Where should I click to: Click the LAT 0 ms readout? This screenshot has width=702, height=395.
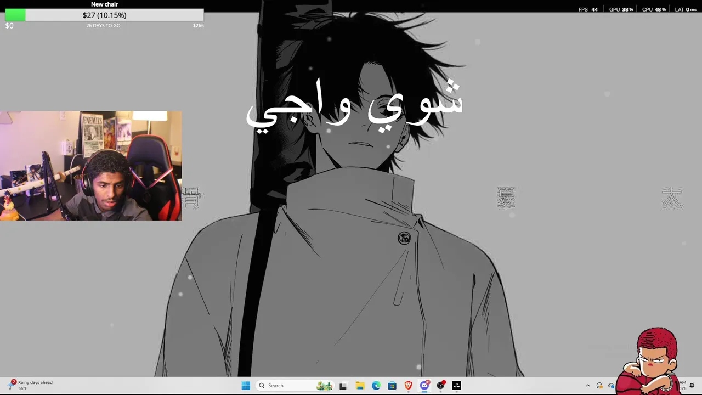[x=686, y=9]
